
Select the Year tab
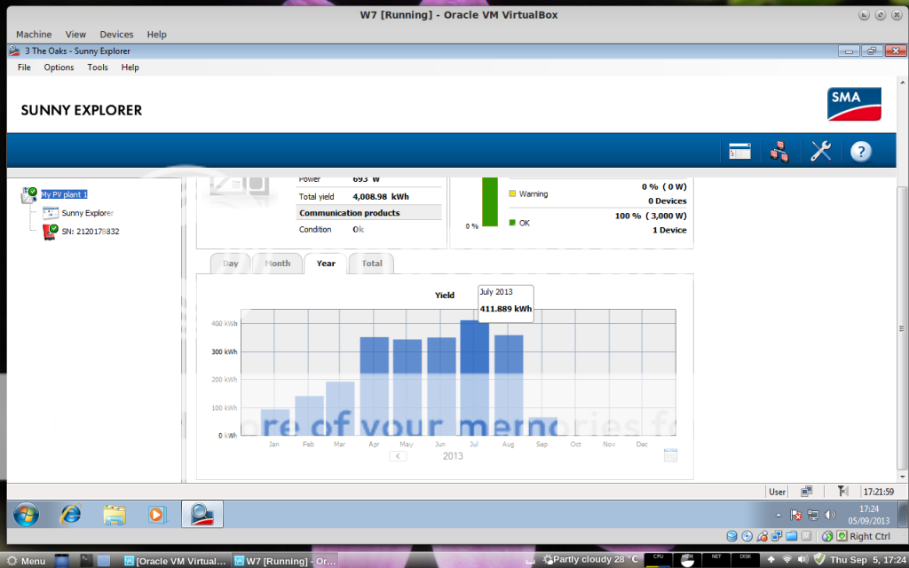(325, 263)
